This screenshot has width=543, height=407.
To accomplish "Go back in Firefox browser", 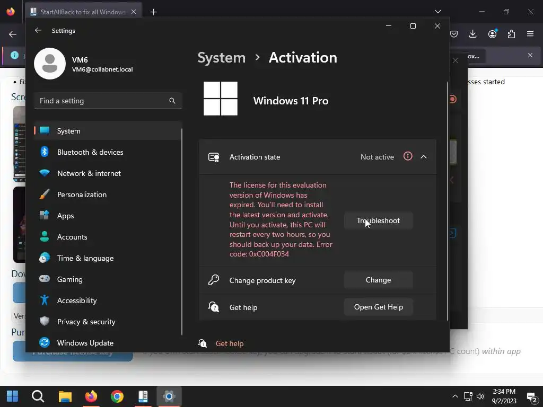I will 13,34.
